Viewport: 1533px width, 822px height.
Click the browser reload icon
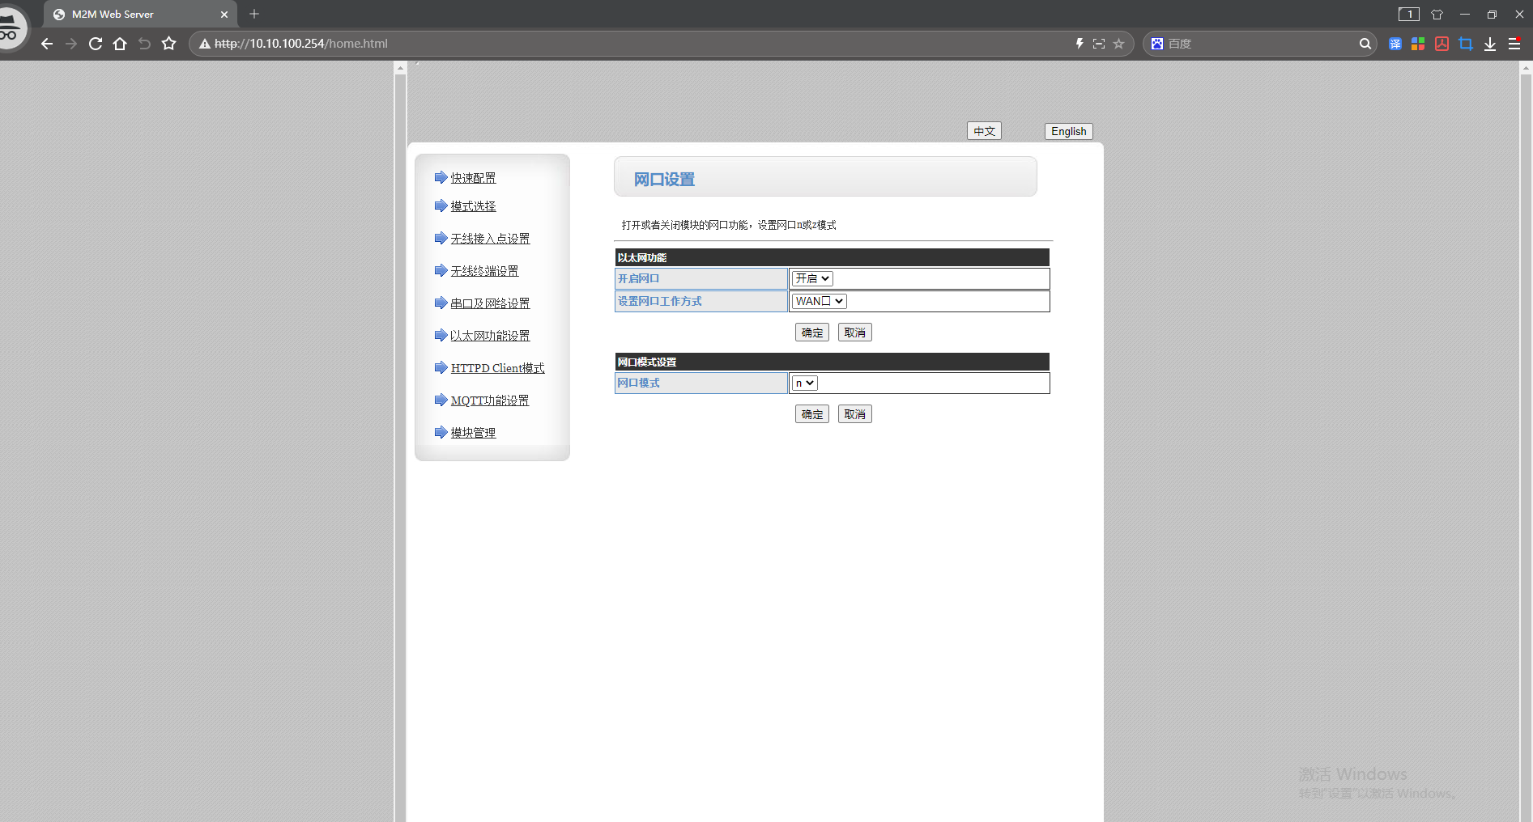pos(96,44)
